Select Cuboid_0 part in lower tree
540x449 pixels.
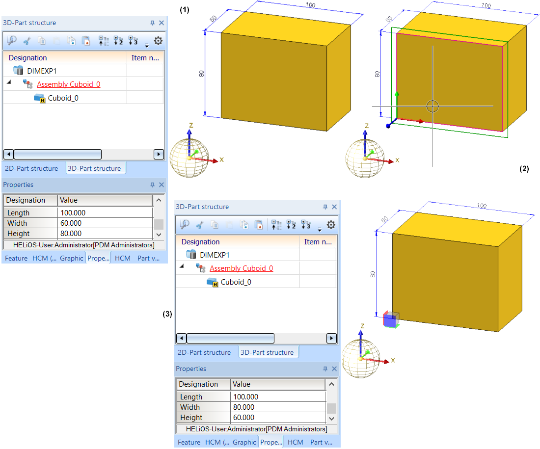click(x=236, y=282)
